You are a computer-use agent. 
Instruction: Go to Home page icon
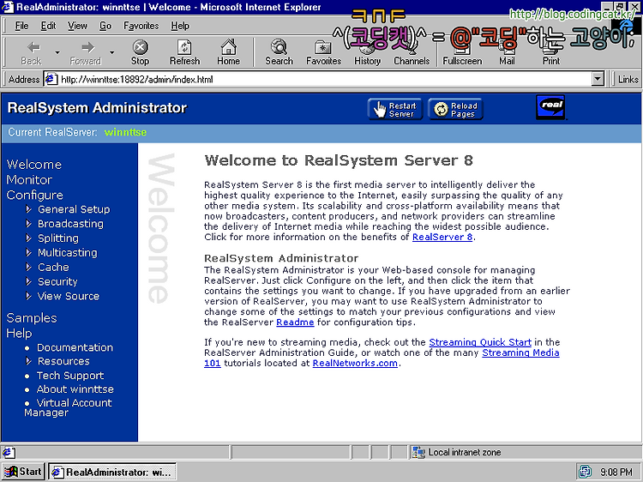[228, 53]
